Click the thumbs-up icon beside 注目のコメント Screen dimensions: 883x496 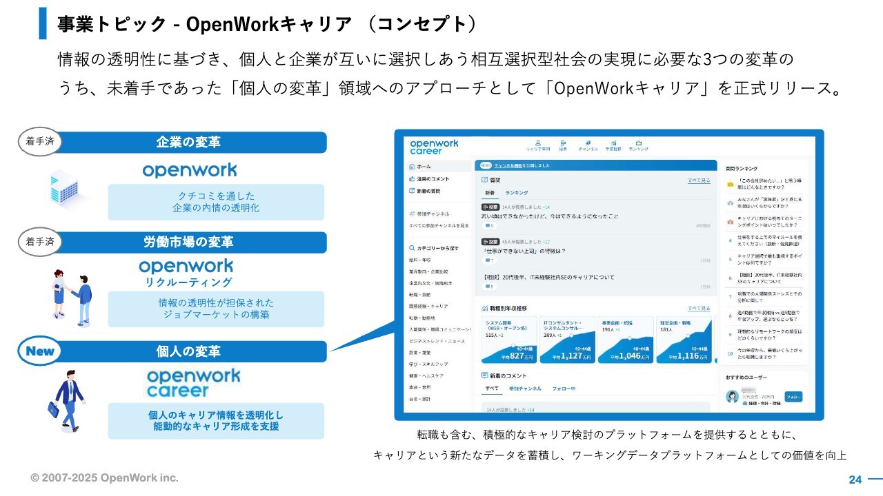(x=412, y=178)
